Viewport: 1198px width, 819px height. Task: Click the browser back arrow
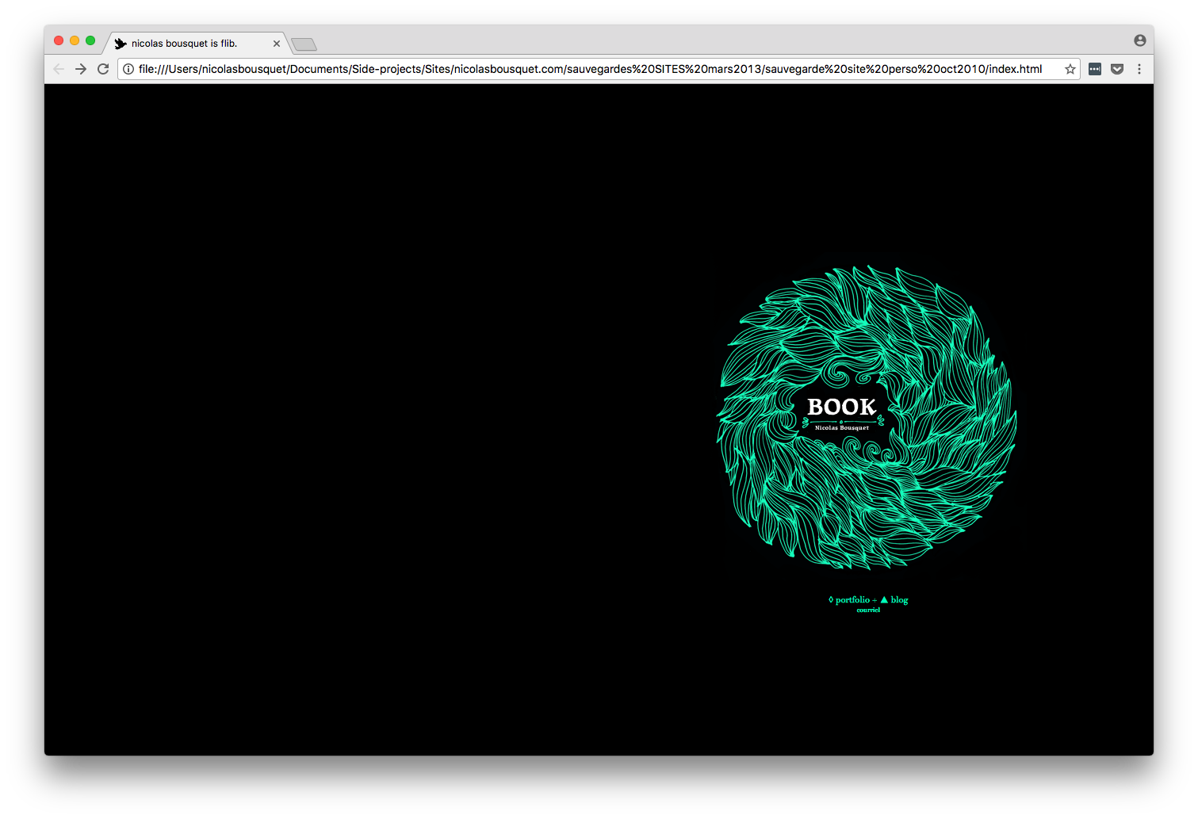59,69
